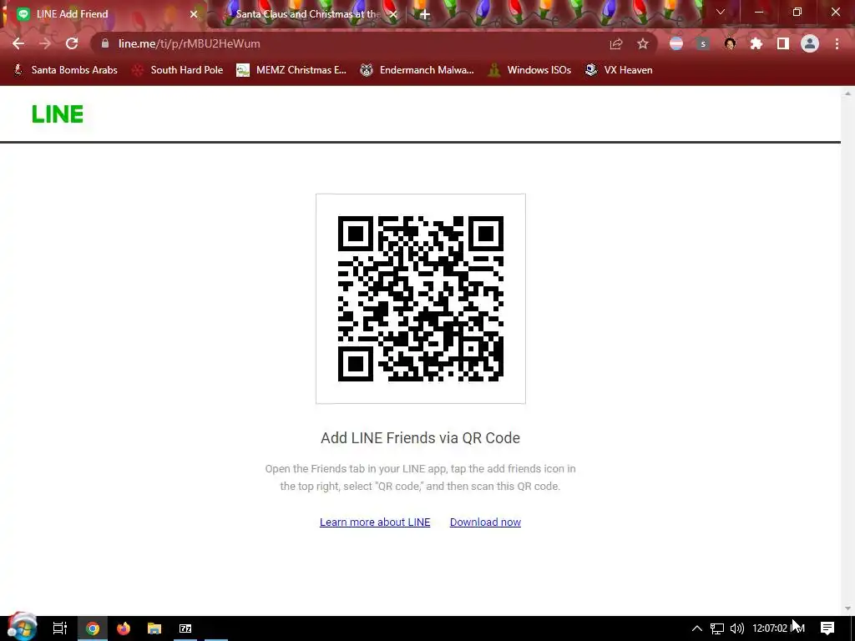This screenshot has width=855, height=641.
Task: Open the striped flag extension icon
Action: [x=676, y=43]
